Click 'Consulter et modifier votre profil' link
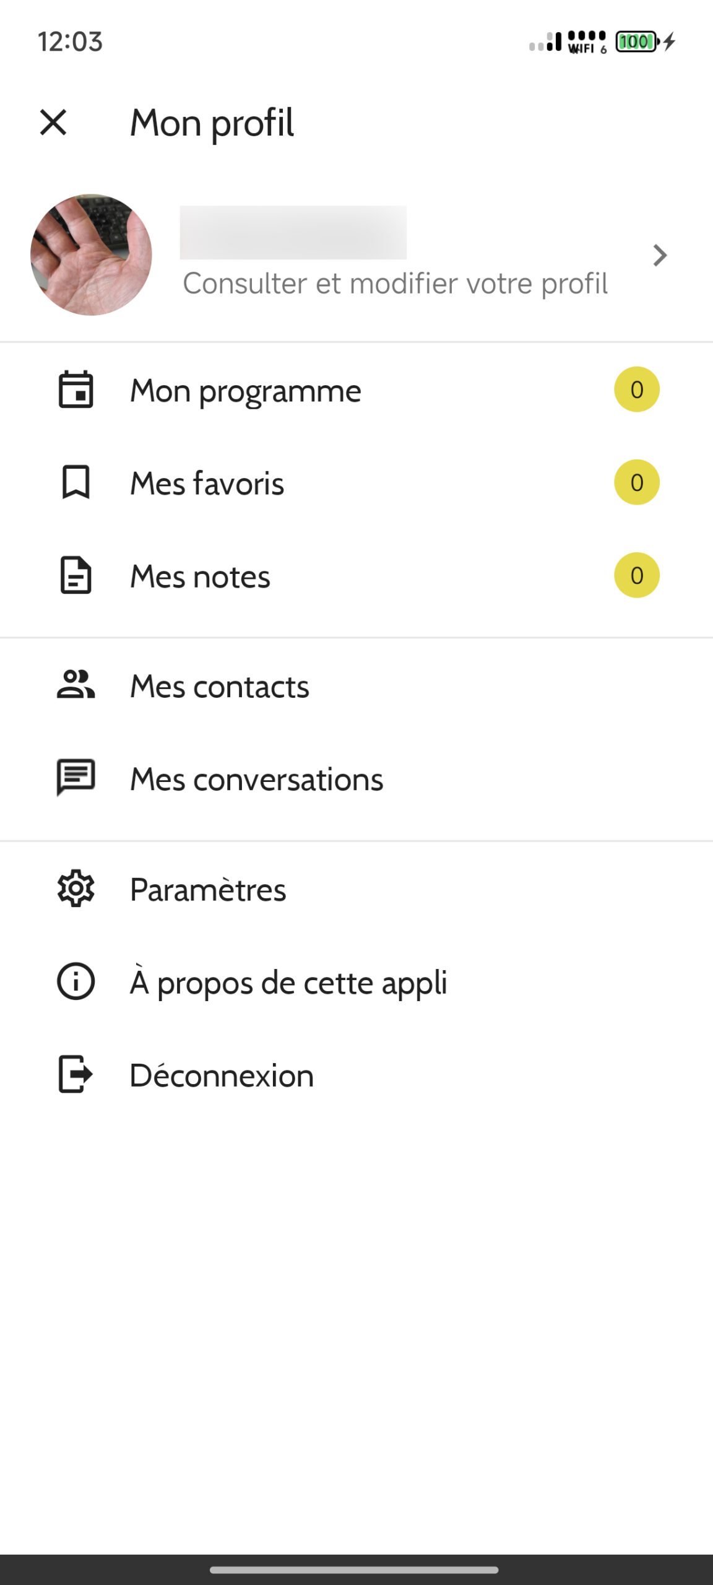 pos(395,284)
